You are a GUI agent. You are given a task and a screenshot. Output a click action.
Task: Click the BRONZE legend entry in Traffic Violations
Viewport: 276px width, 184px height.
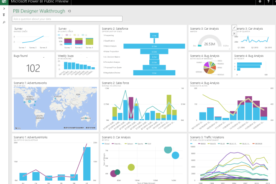[257, 144]
